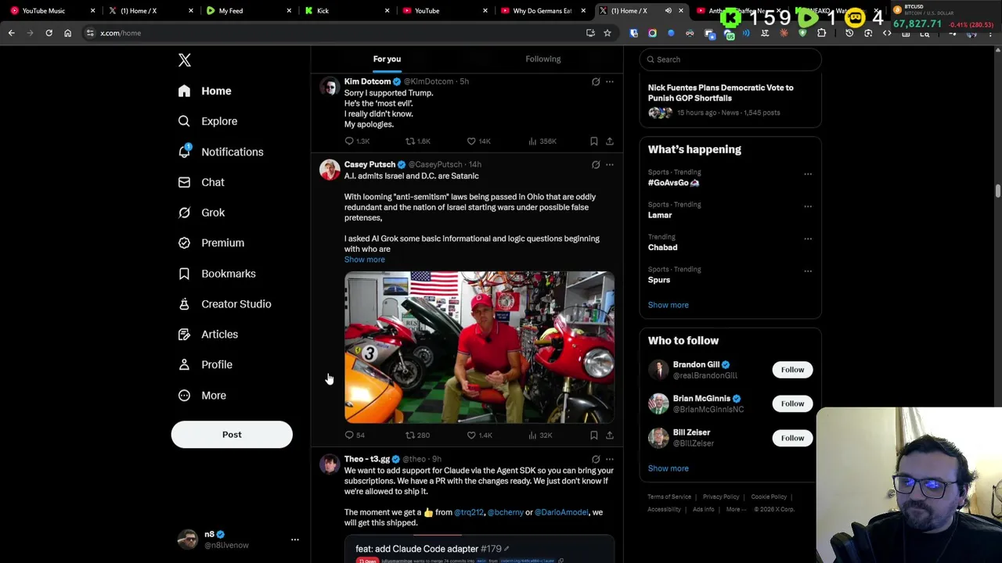
Task: Reply to Kim Dotcom post
Action: click(356, 142)
